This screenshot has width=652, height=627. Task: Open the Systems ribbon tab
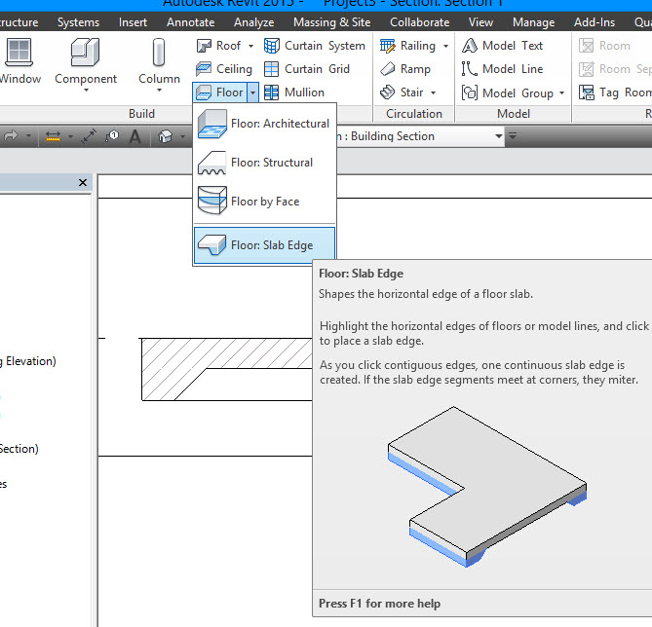click(78, 22)
